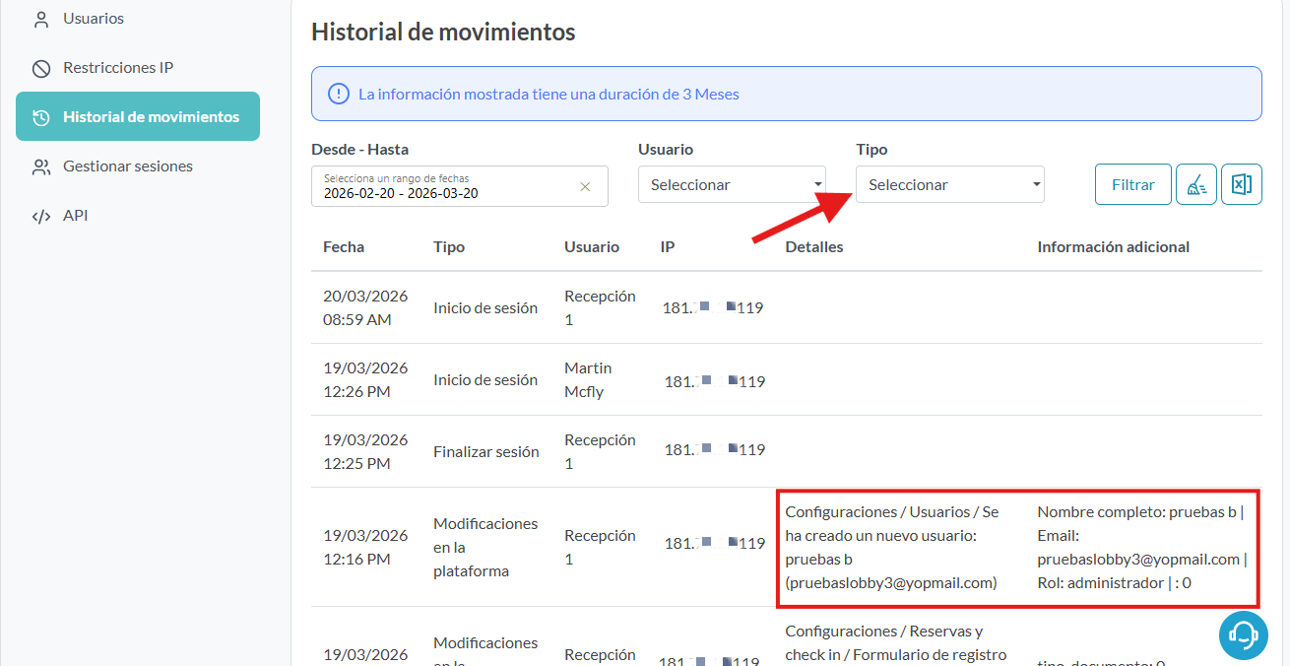Viewport: 1290px width, 666px height.
Task: Expand the Tipo Seleccionar dropdown
Action: click(949, 184)
